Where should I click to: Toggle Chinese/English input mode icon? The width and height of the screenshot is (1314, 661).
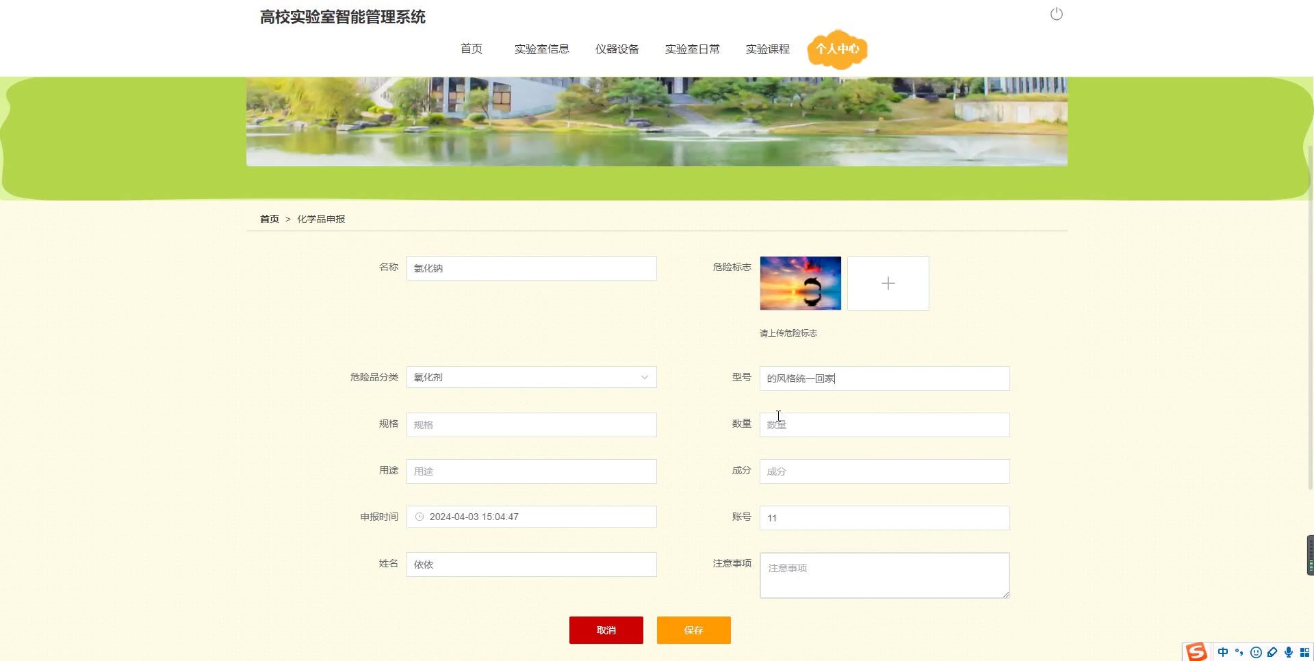click(1223, 652)
